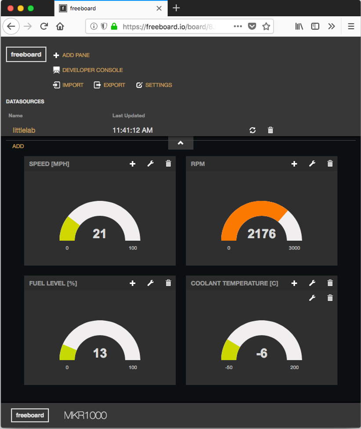Delete the littlelab datasource
This screenshot has width=361, height=429.
tap(271, 130)
